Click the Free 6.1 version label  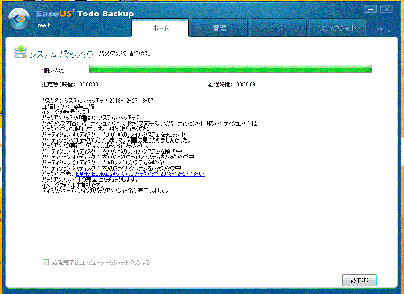pyautogui.click(x=45, y=25)
